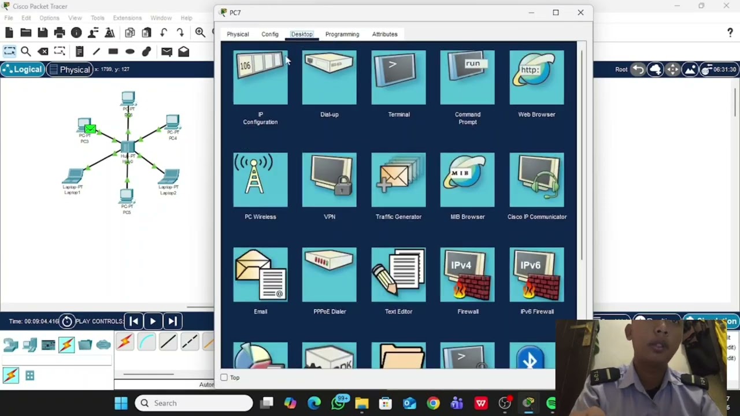
Task: Redo the last action
Action: [180, 33]
